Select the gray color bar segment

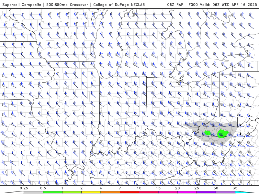click(x=34, y=192)
